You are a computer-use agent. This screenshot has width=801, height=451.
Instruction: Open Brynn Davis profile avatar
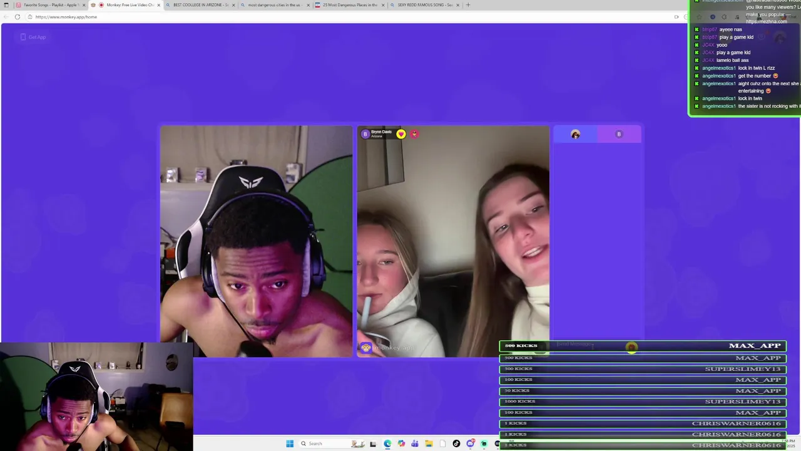365,134
